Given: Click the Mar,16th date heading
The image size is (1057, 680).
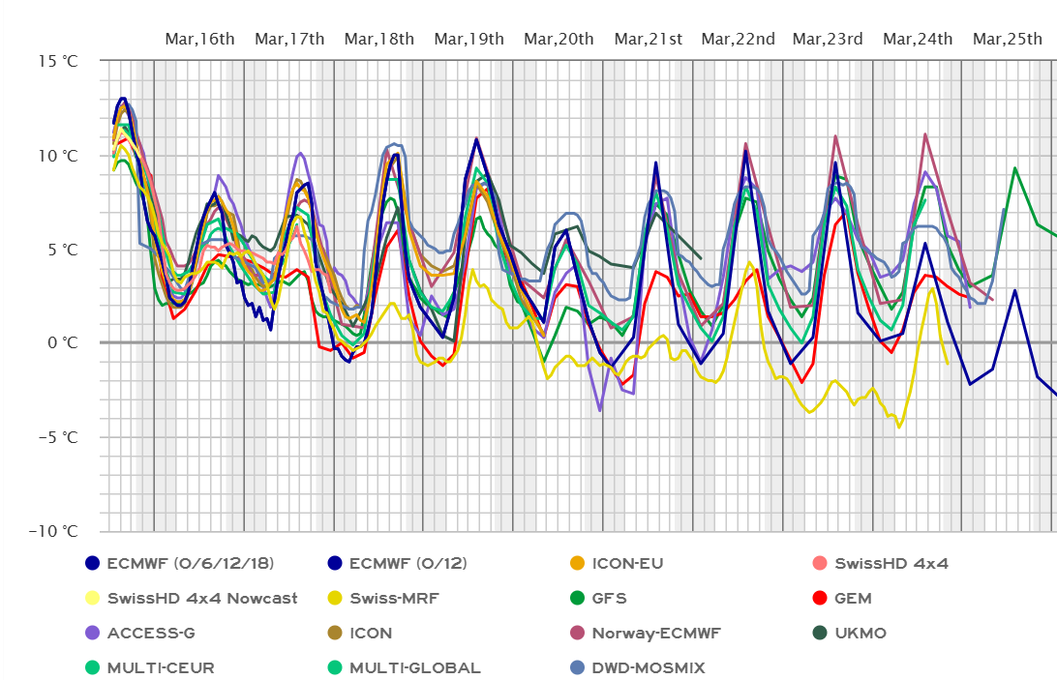Looking at the screenshot, I should [x=199, y=39].
